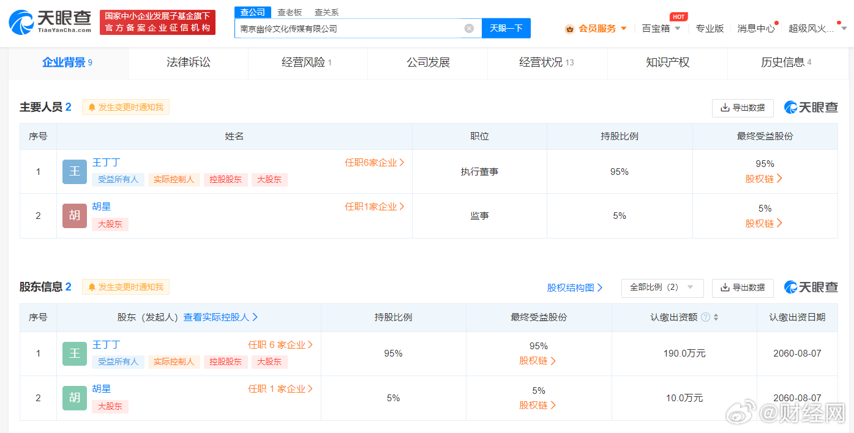
Task: Expand 王丁丁 任职6家企业 in 主要人员
Action: point(375,163)
